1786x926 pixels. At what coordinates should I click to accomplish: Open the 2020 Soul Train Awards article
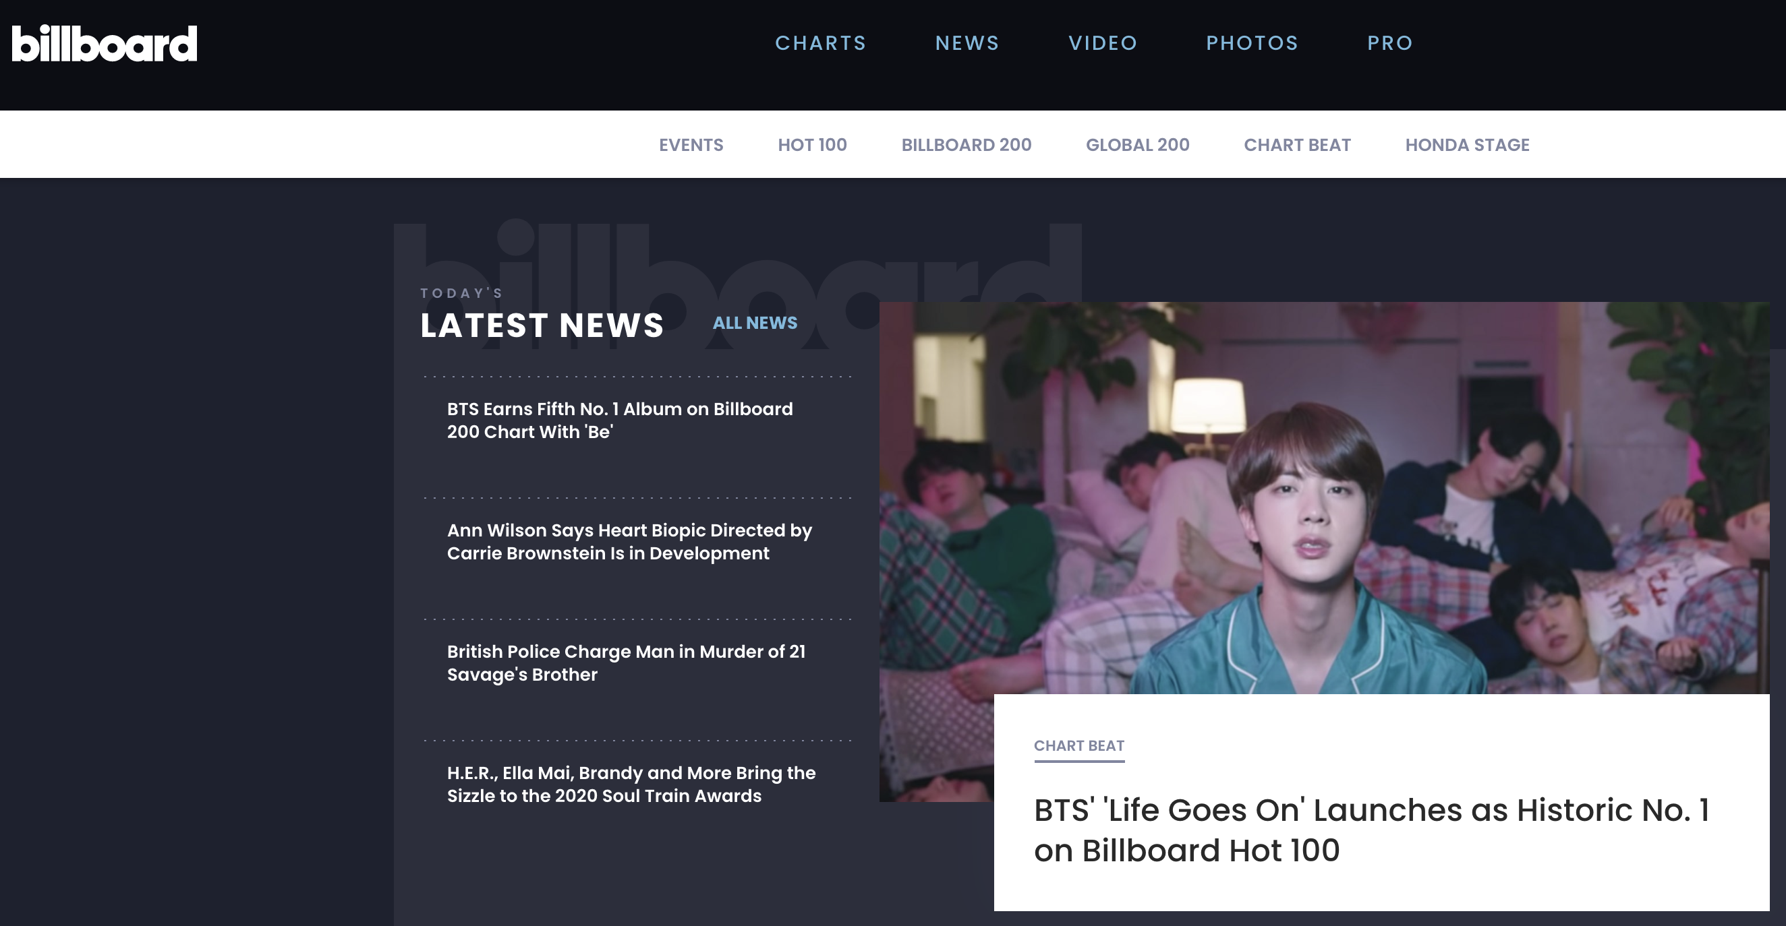coord(631,784)
